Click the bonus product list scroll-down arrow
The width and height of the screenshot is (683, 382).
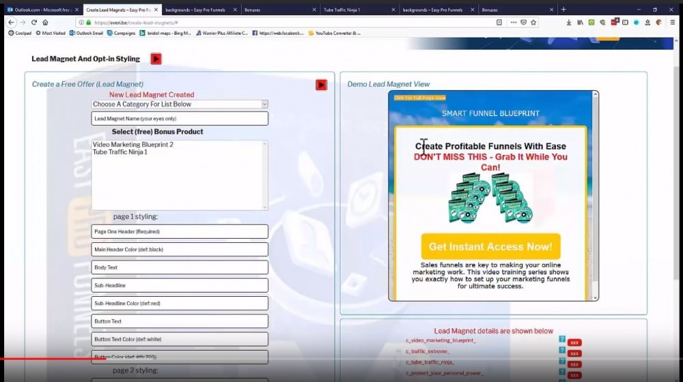coord(265,207)
